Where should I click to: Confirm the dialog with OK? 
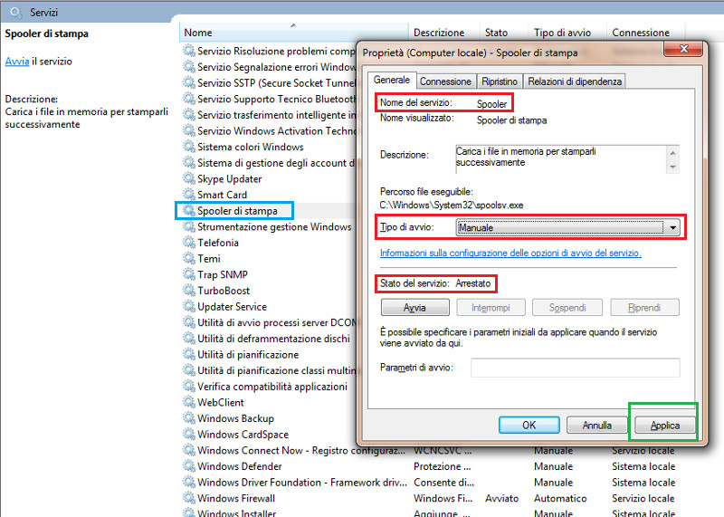point(529,425)
